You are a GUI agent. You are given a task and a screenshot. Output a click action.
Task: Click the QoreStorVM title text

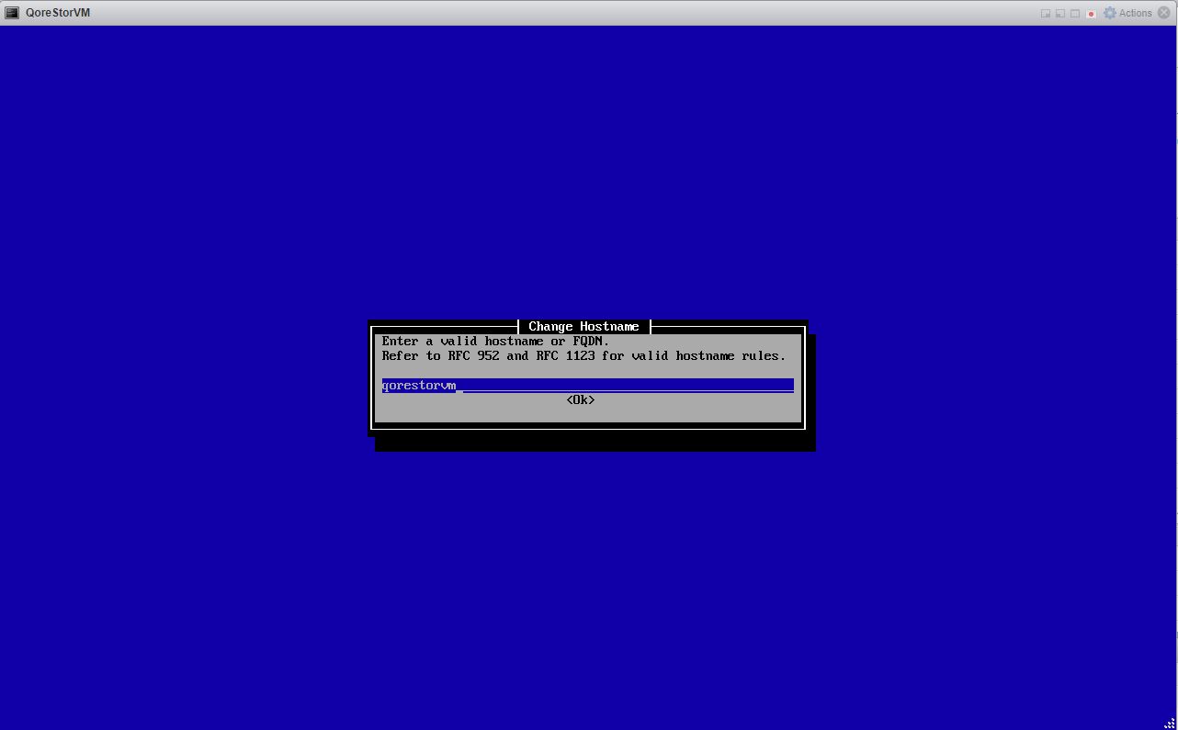point(58,13)
